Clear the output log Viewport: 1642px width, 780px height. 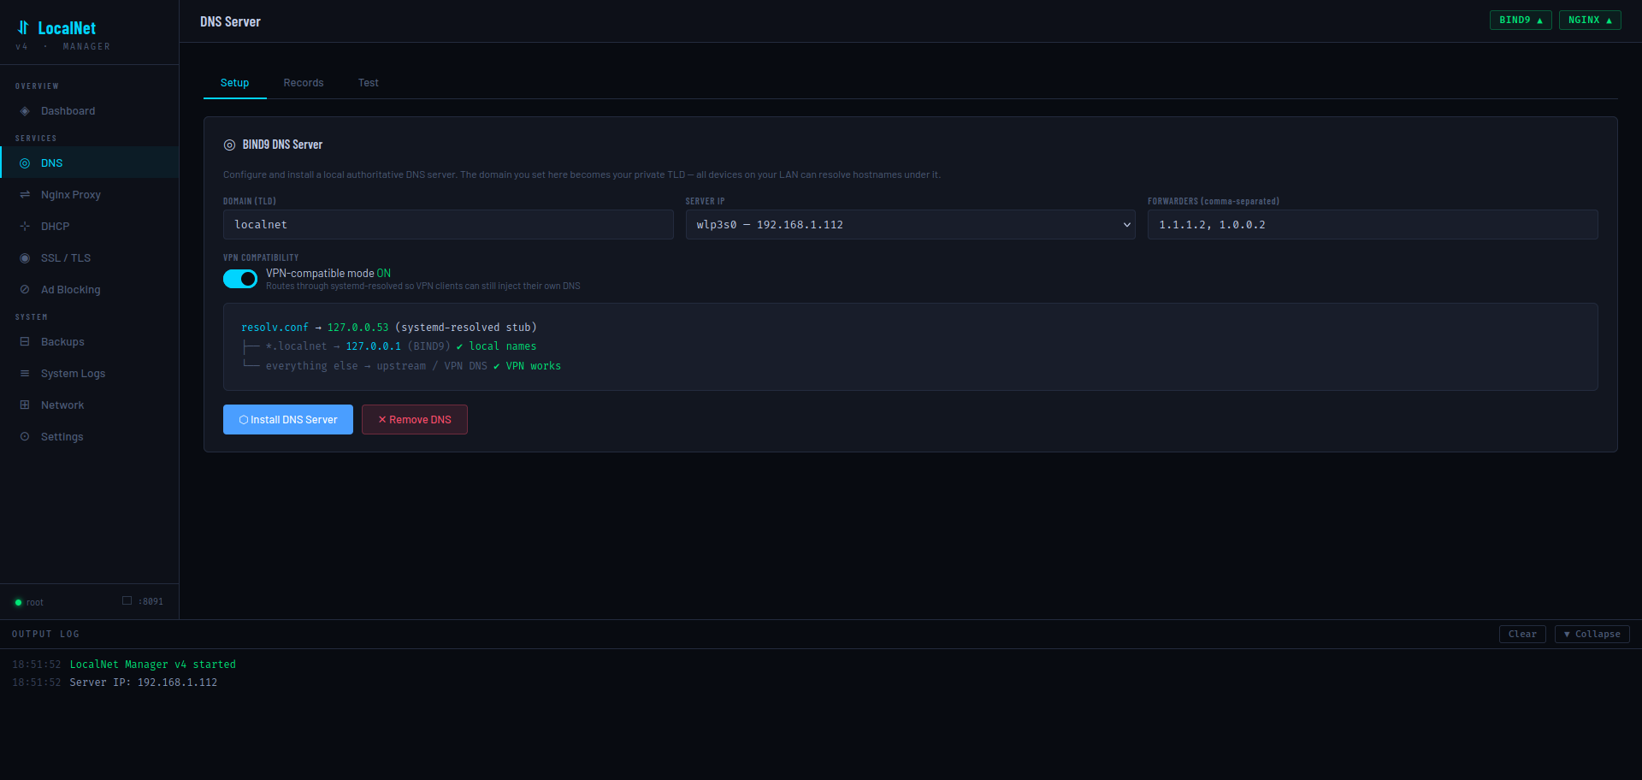[x=1522, y=634]
